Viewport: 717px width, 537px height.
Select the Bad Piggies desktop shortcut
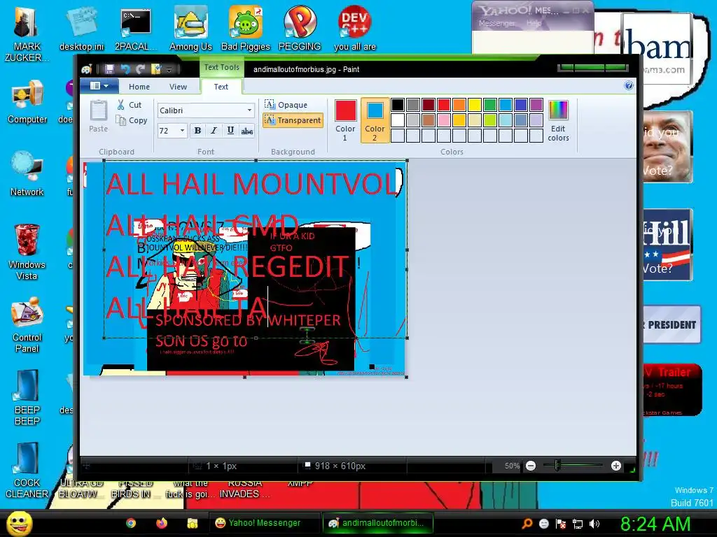(x=246, y=28)
